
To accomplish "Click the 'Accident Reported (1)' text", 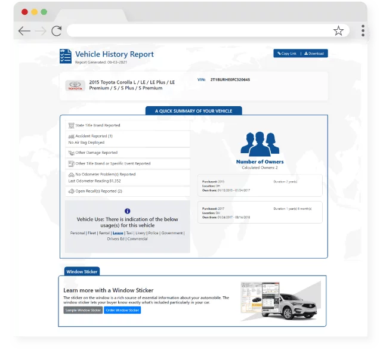I will tap(94, 136).
